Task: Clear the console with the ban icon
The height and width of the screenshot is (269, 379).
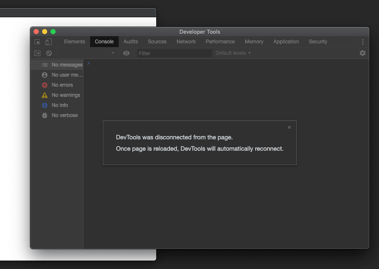Action: pyautogui.click(x=49, y=53)
